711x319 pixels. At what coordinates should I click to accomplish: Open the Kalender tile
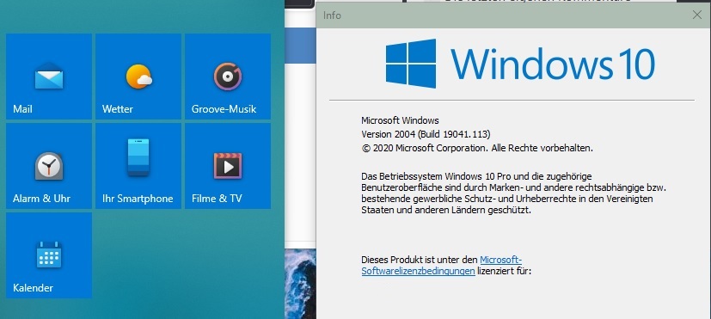pos(49,255)
